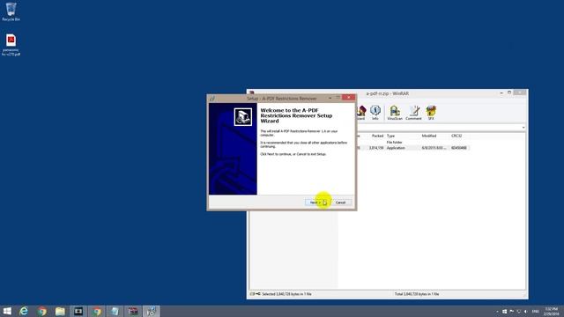Image resolution: width=564 pixels, height=317 pixels.
Task: Switch to the WinRAR taskbar button
Action: 133,311
